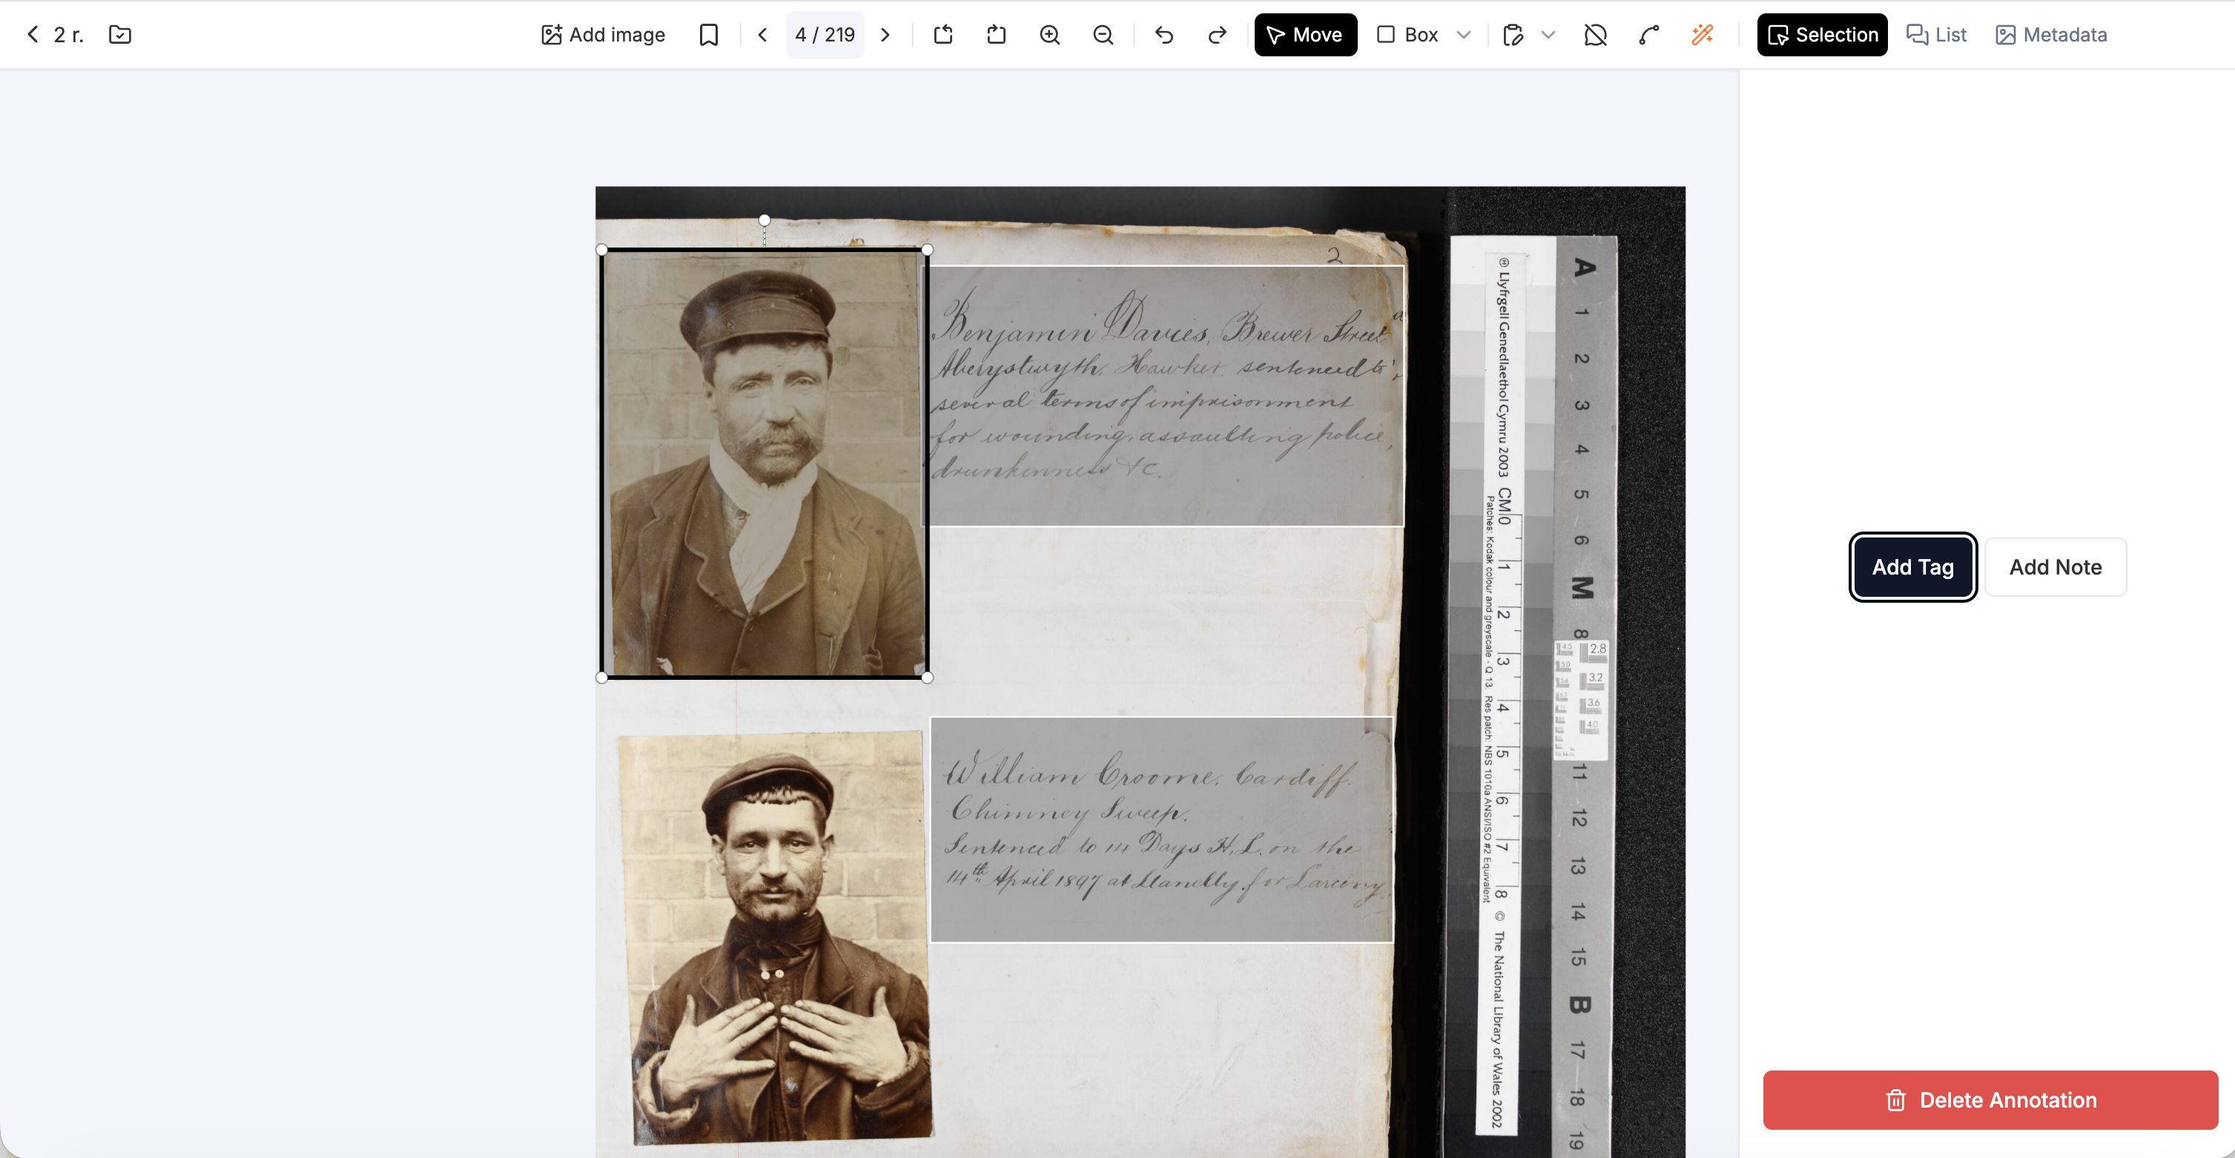The height and width of the screenshot is (1158, 2235).
Task: Toggle annotations visibility off icon
Action: (x=1595, y=35)
